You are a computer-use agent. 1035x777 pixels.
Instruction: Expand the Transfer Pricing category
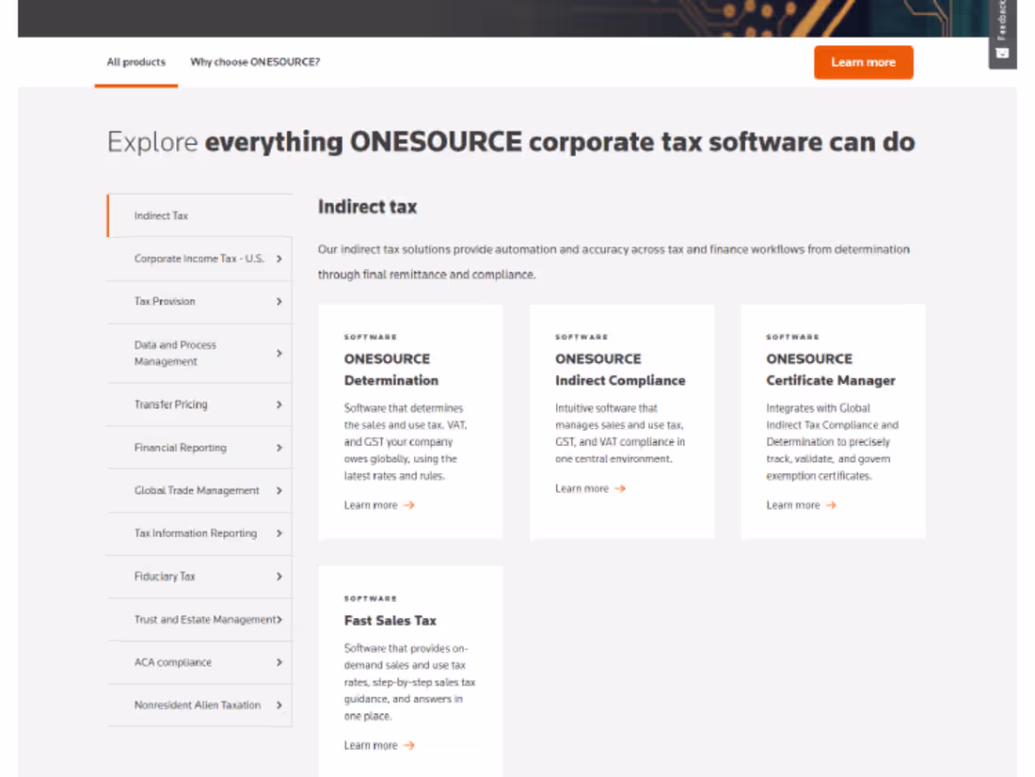pos(279,404)
